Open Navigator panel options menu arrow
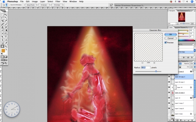Screen dimensions: 196x122 (195, 11)
